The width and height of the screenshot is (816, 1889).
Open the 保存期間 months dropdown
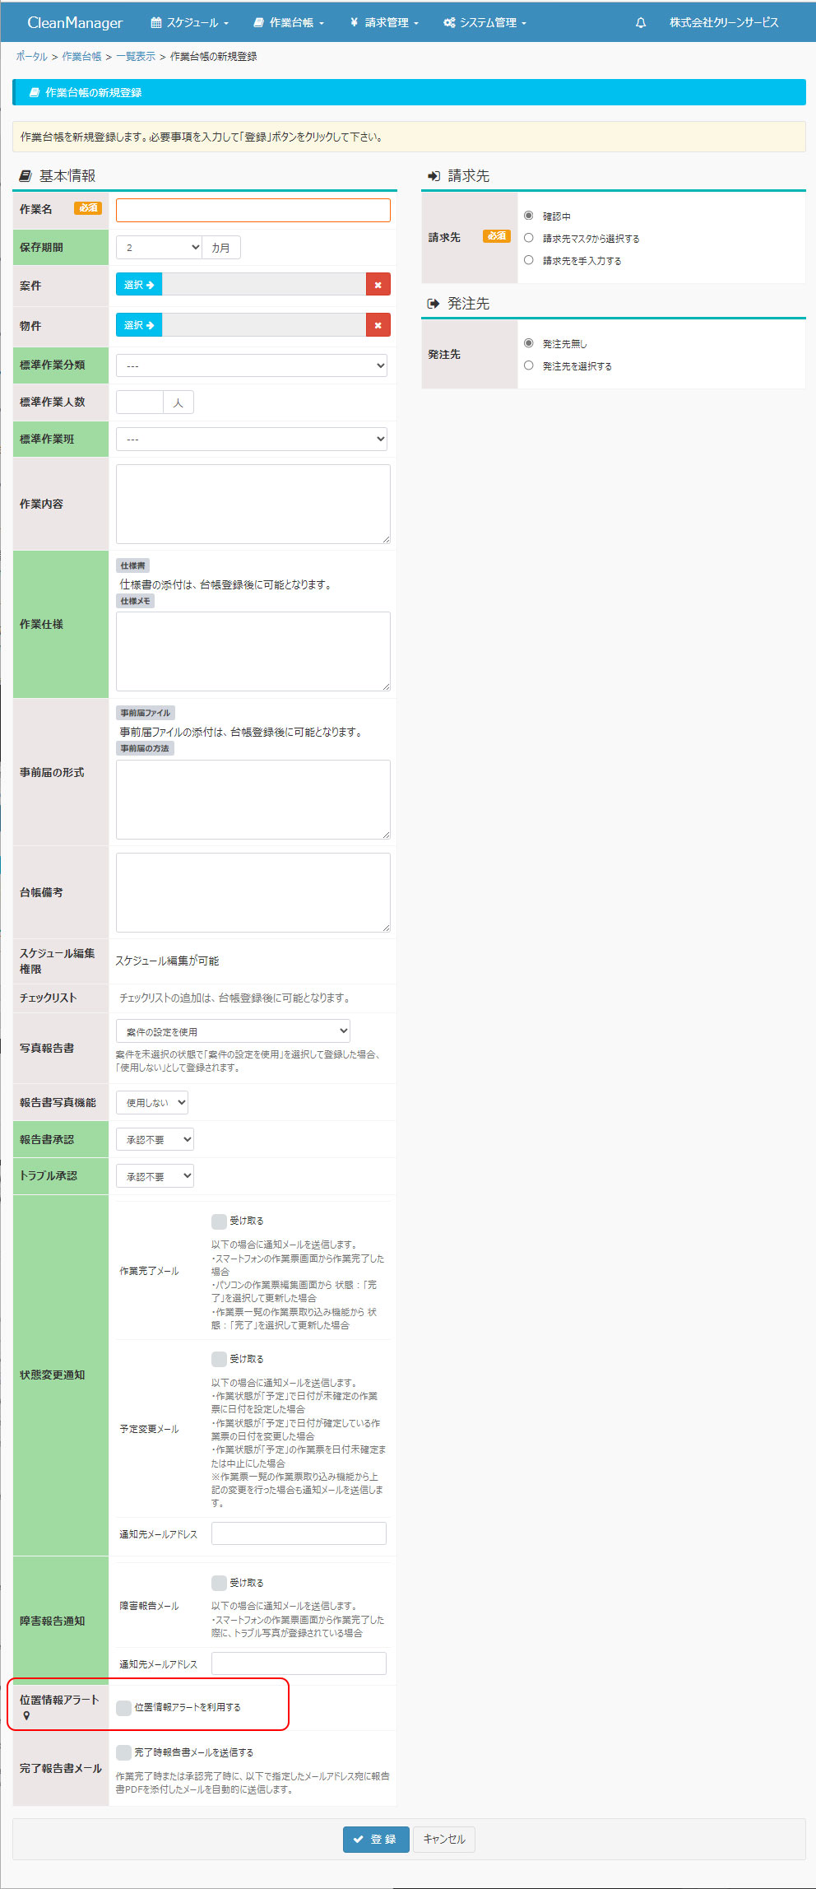[x=159, y=248]
